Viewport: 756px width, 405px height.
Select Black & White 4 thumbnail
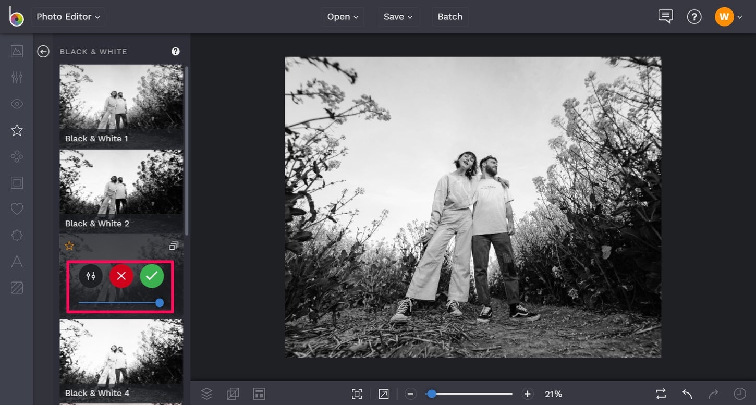(x=121, y=360)
